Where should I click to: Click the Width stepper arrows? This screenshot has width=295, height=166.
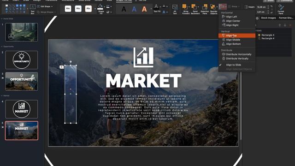tap(268, 12)
